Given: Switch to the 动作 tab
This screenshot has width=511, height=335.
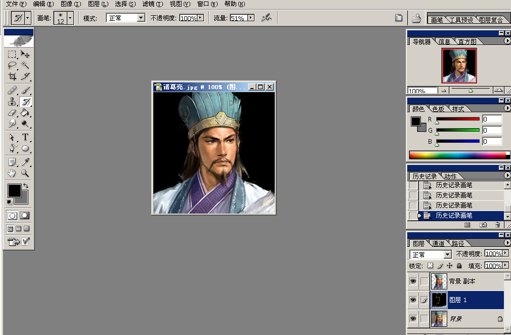Looking at the screenshot, I should (450, 176).
